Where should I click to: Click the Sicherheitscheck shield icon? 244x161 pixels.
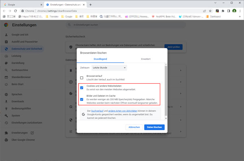[x=71, y=47]
